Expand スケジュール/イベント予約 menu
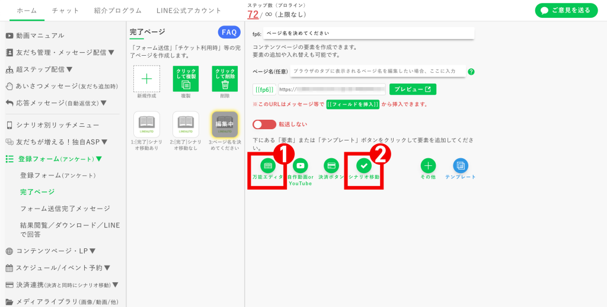This screenshot has width=607, height=307. coord(58,268)
